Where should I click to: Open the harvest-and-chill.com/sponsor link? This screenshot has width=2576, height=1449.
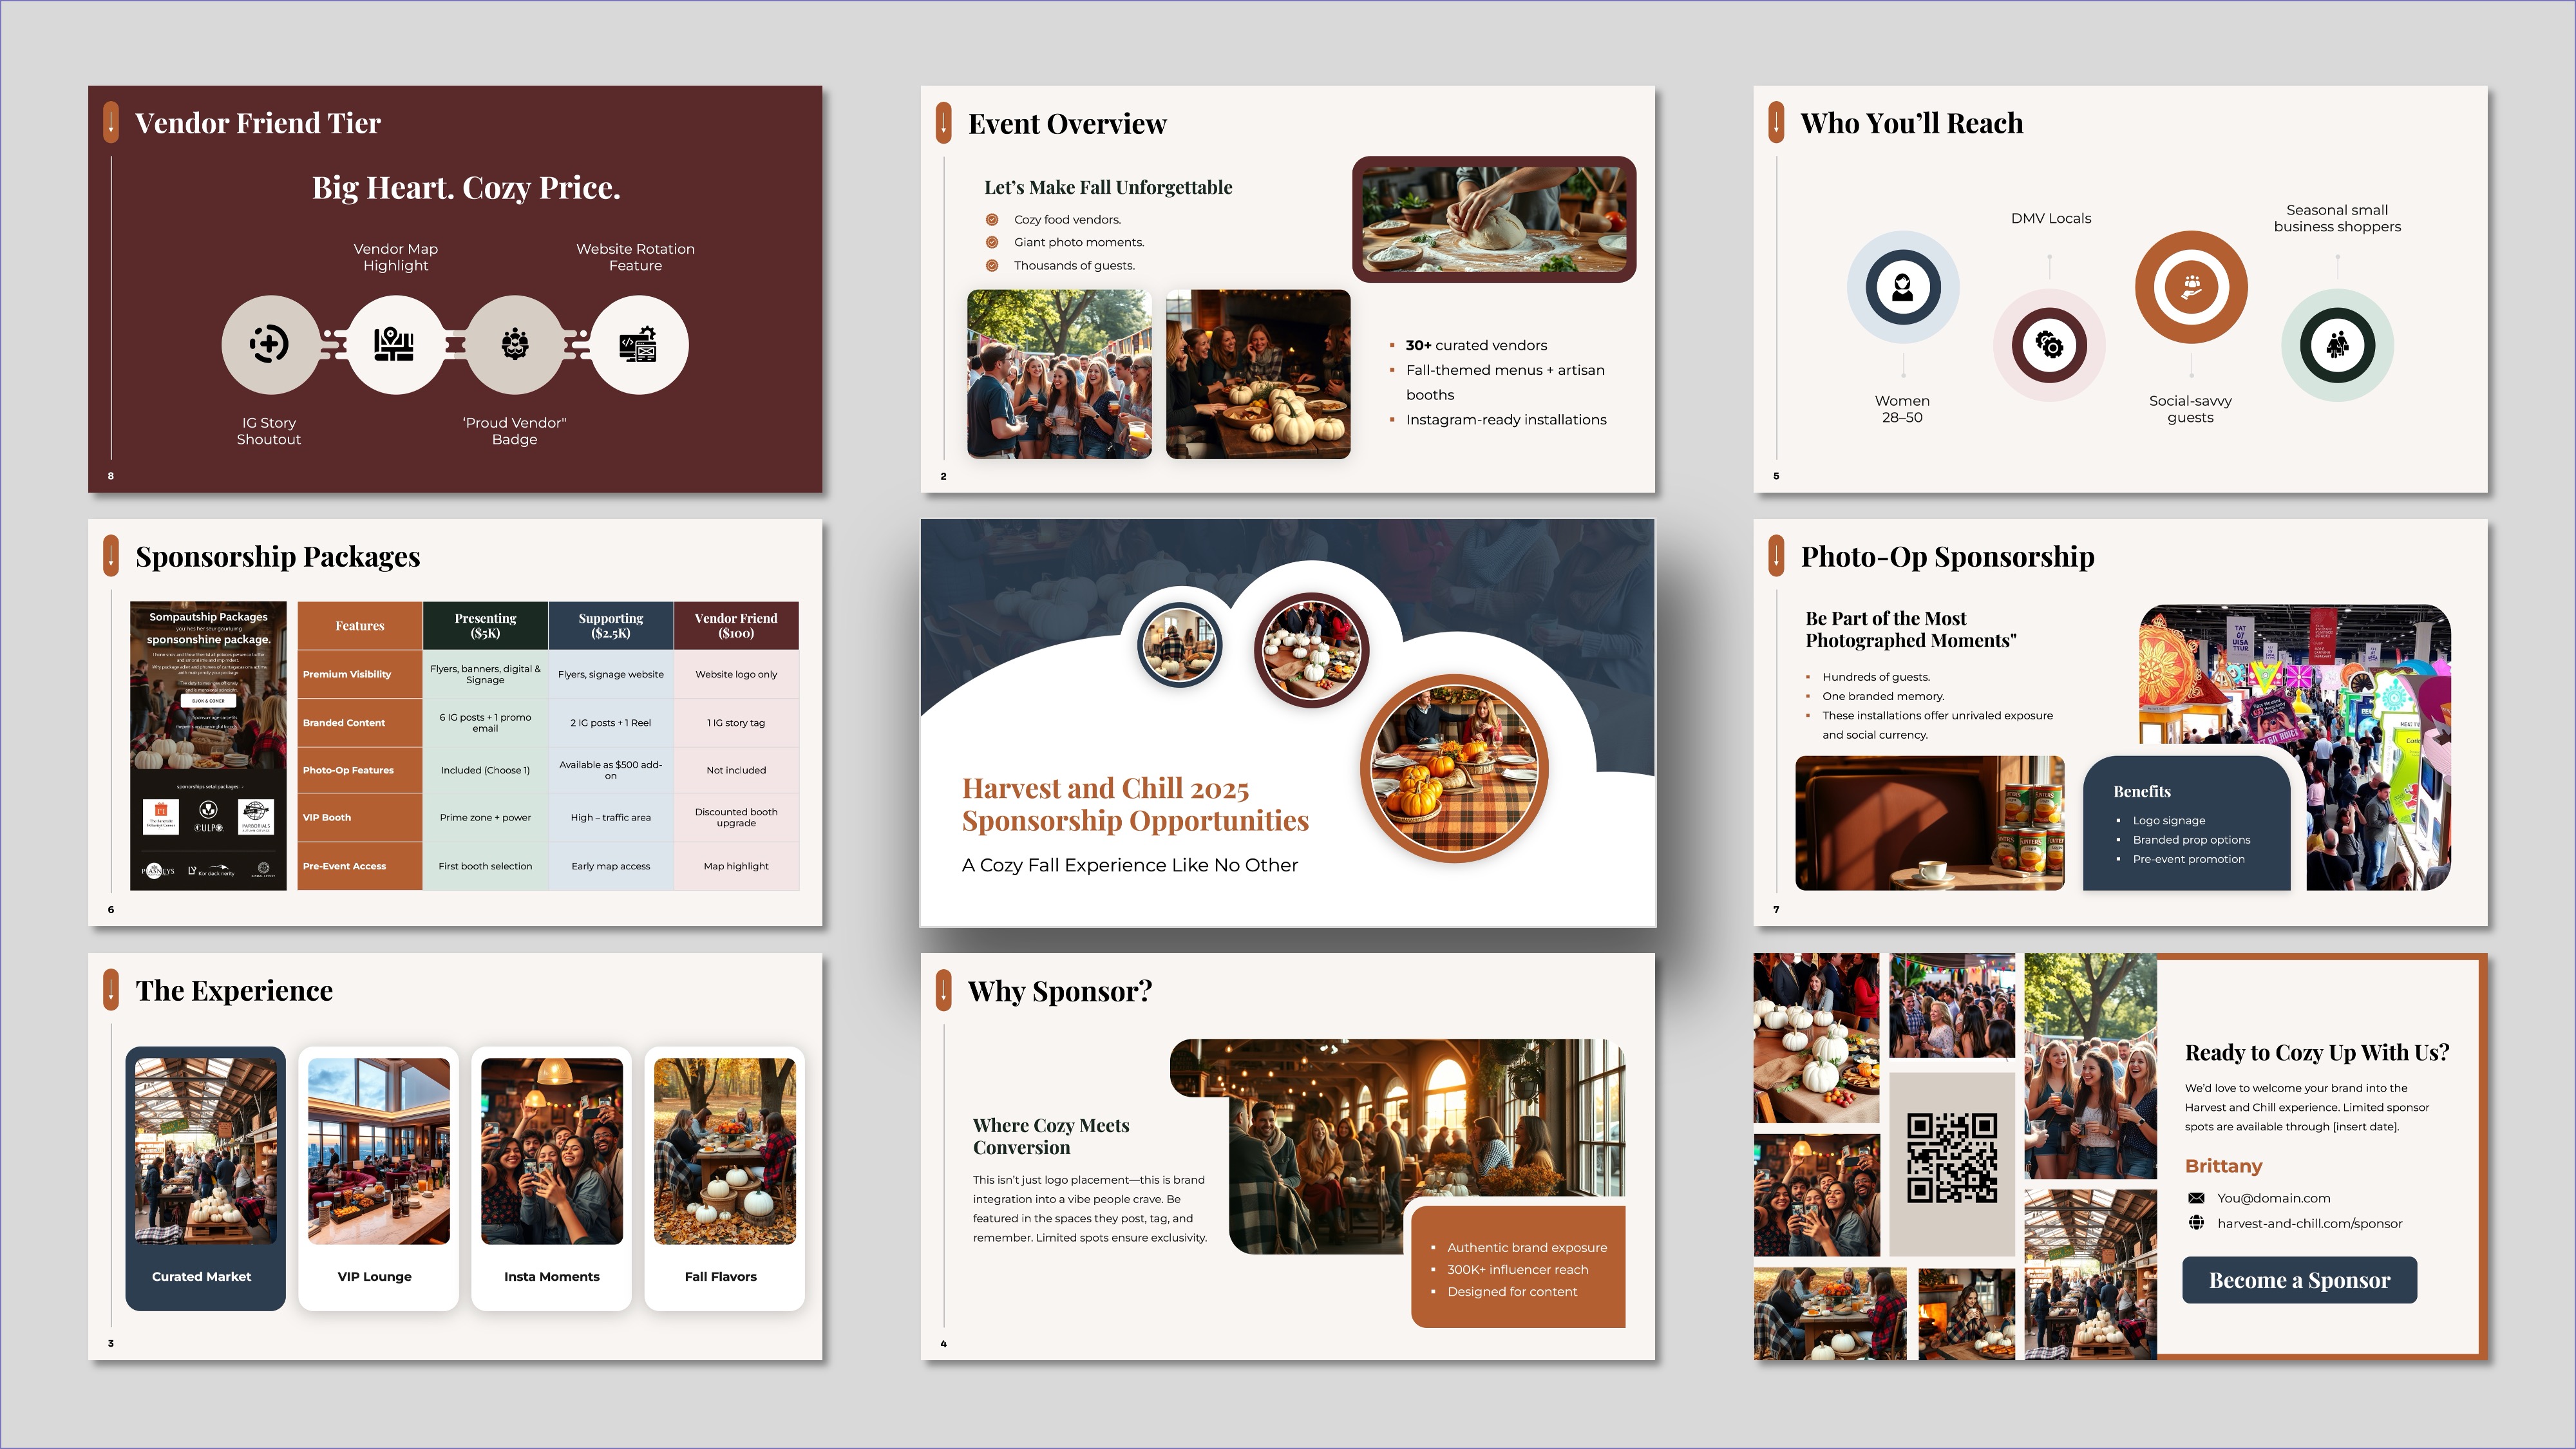2309,1223
